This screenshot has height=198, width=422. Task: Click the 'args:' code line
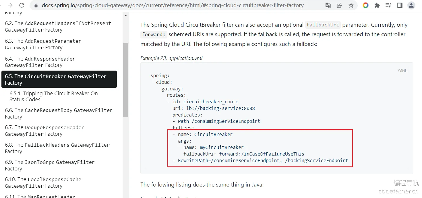[185, 141]
